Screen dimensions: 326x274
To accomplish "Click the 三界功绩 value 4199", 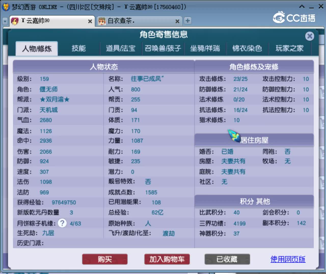I will click(239, 223).
